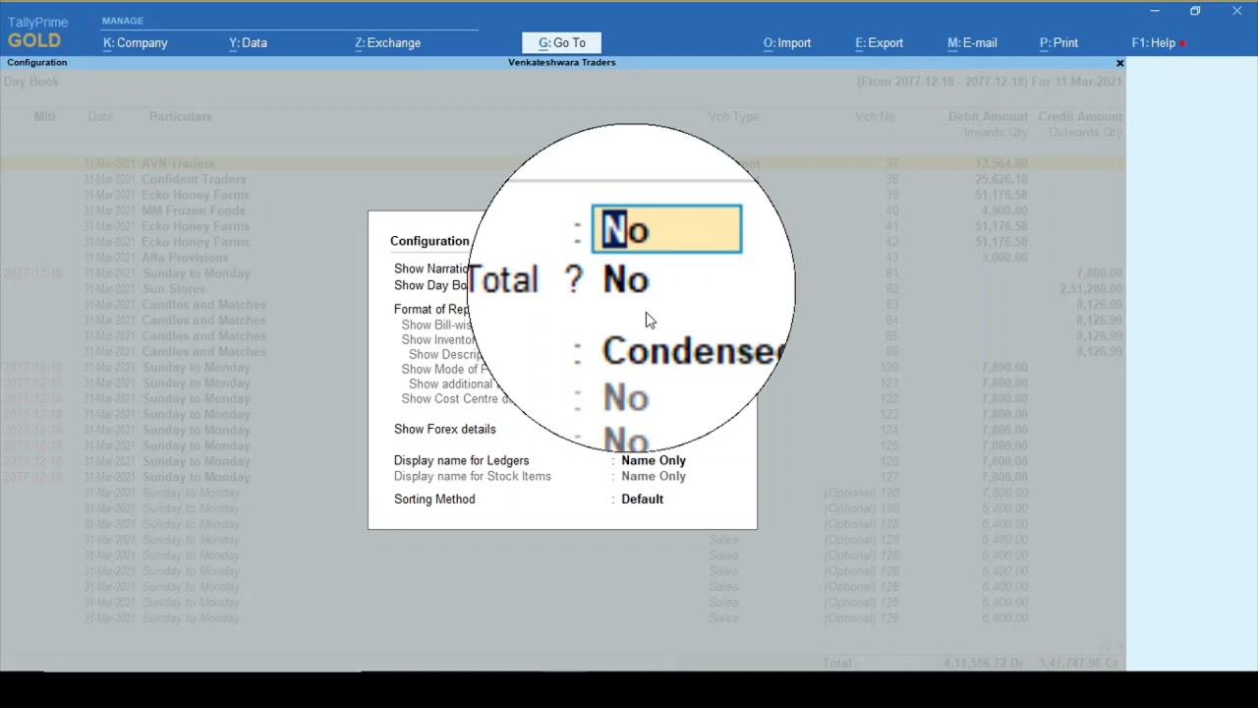The height and width of the screenshot is (708, 1258).
Task: Select the Confident Traders entry
Action: [194, 179]
